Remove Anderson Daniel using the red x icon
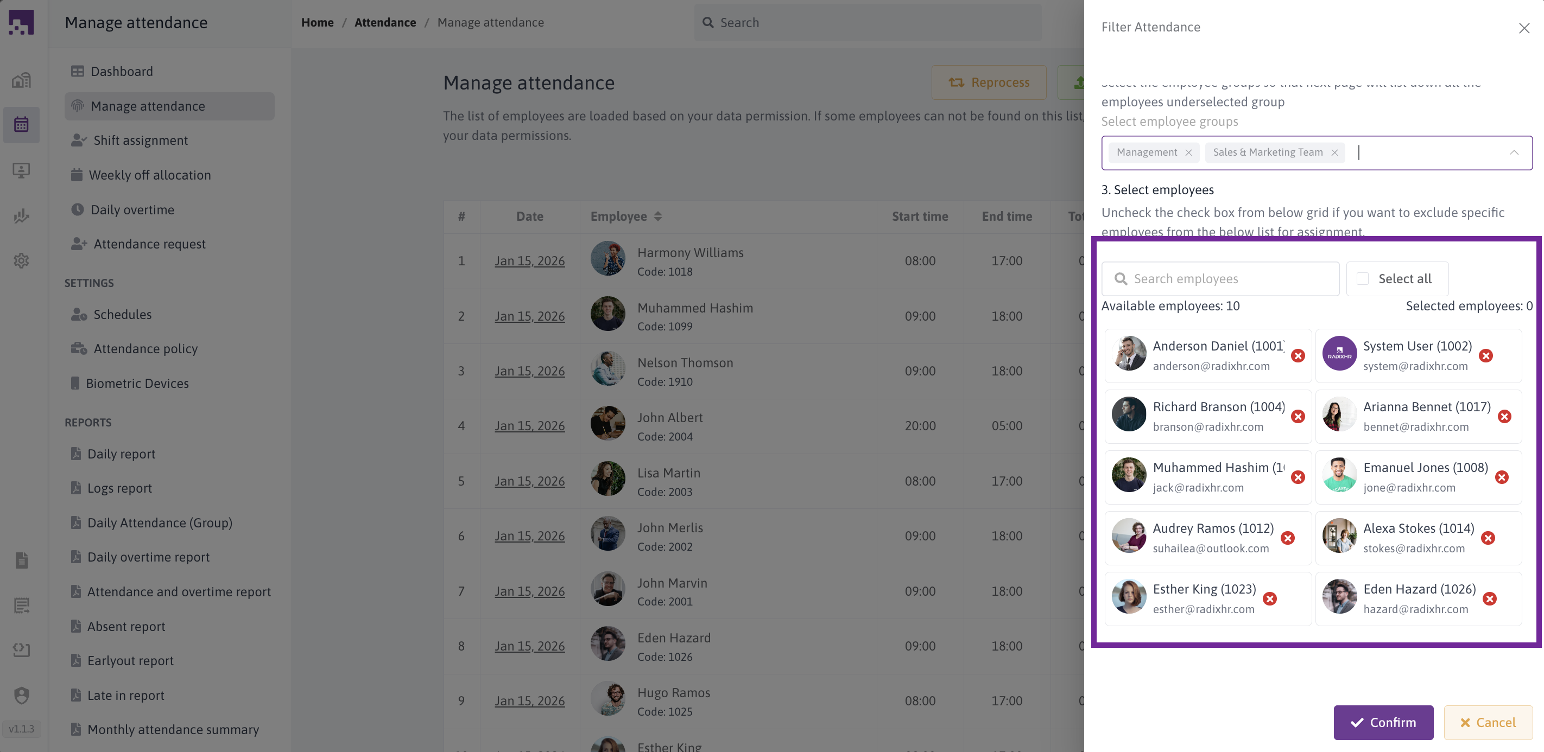This screenshot has width=1544, height=752. pos(1299,355)
